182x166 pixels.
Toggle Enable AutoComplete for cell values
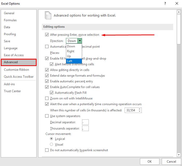[47, 87]
